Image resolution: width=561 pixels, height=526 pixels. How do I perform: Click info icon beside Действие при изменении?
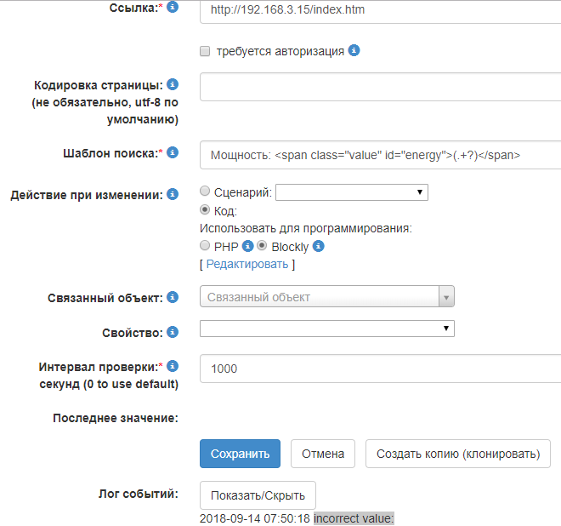(173, 194)
